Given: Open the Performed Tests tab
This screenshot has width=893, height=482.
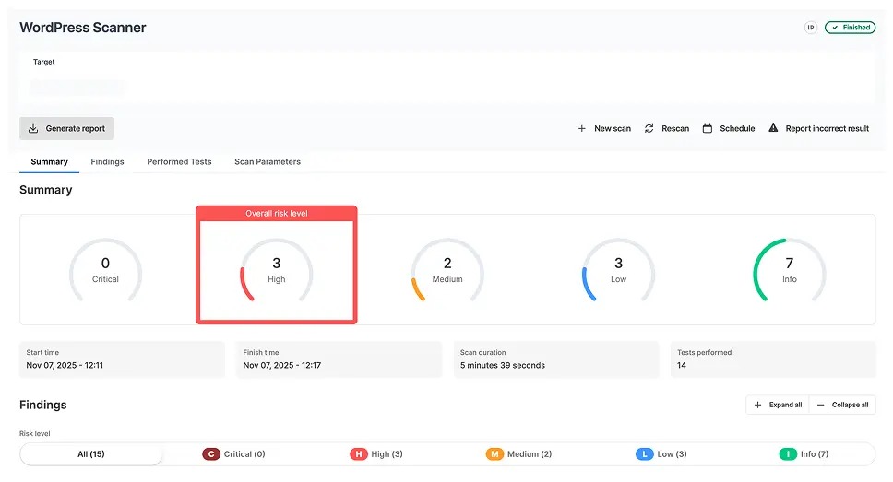Looking at the screenshot, I should pyautogui.click(x=179, y=161).
